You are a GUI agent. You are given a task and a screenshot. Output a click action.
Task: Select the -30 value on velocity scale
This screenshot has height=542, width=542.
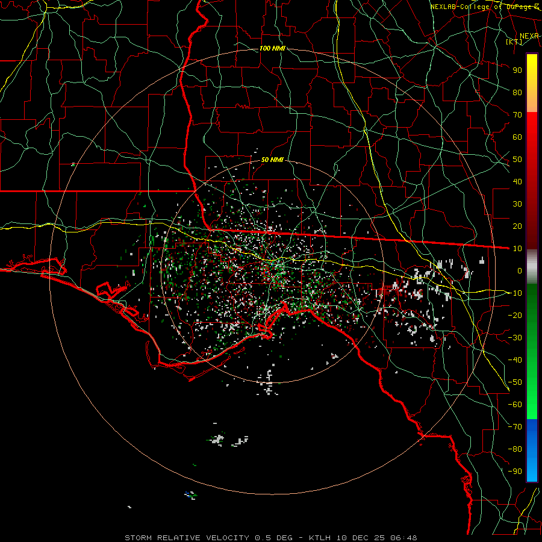click(515, 338)
